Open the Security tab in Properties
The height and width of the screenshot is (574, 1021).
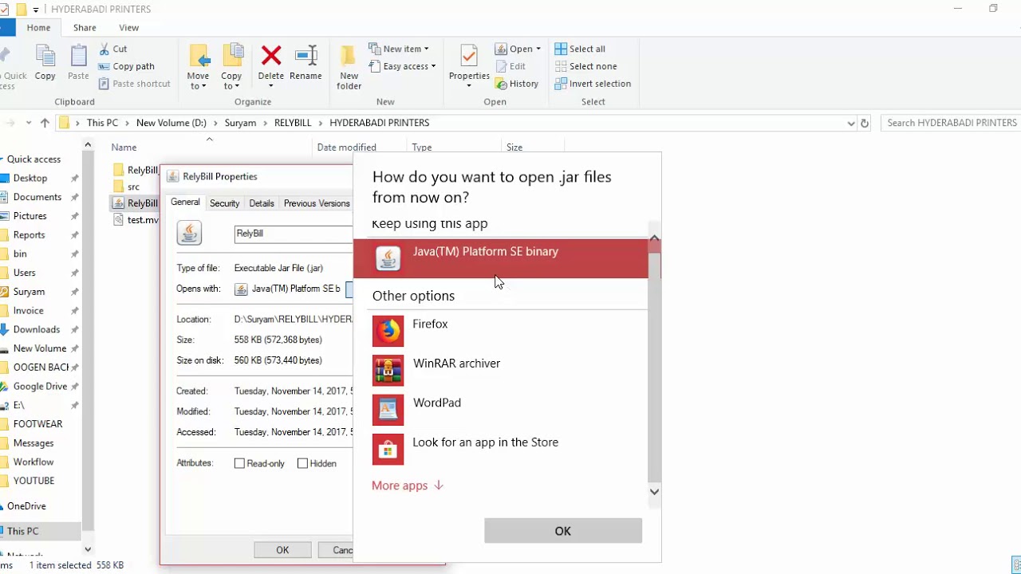(224, 203)
